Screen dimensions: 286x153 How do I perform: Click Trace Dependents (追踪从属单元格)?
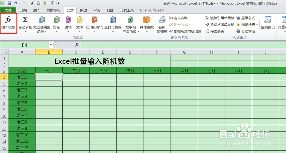coord(220,25)
